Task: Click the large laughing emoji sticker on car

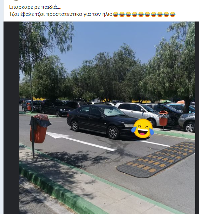Action: pos(142,128)
